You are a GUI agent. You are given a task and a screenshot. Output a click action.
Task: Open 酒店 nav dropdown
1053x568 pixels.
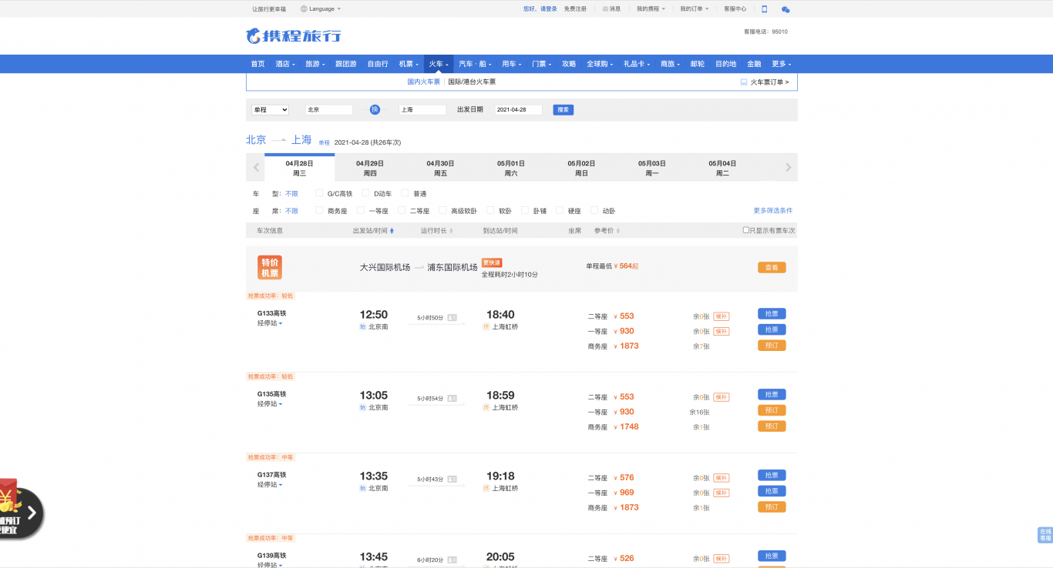click(x=285, y=64)
